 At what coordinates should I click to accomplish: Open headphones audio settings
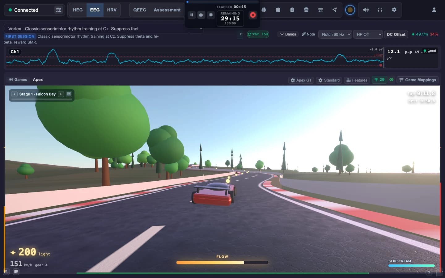380,10
